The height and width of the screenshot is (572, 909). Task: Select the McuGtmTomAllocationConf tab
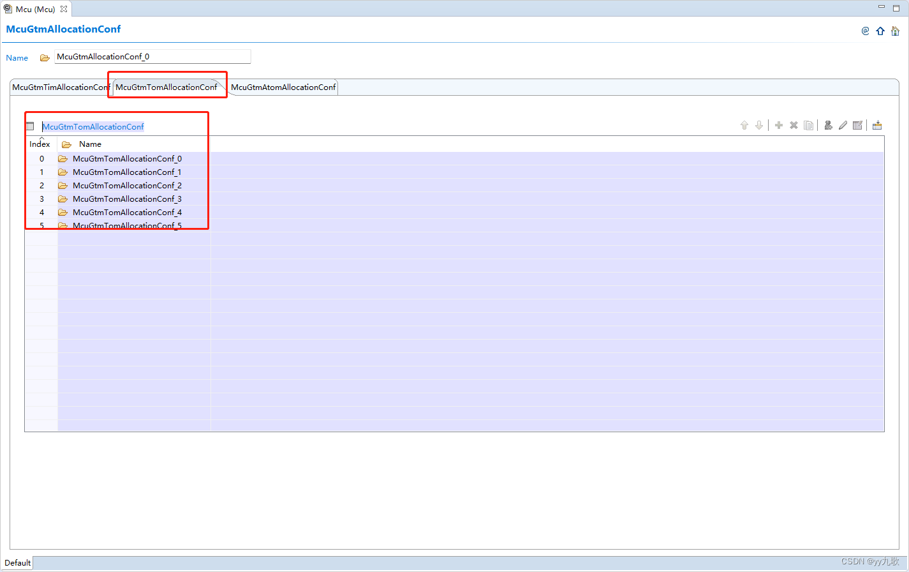point(166,87)
